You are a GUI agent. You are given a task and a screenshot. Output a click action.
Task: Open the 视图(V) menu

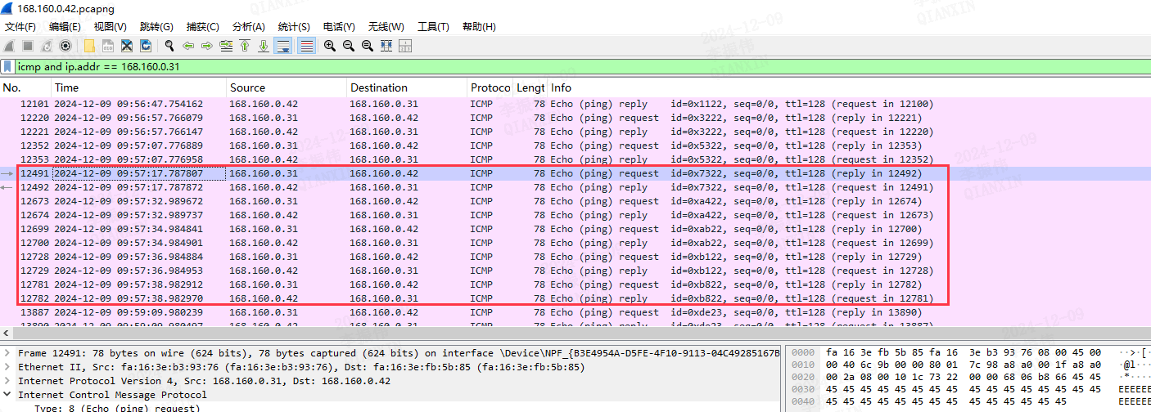click(110, 27)
